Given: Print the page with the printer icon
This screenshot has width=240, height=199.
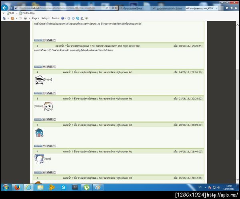Looking at the screenshot, I should (26, 18).
